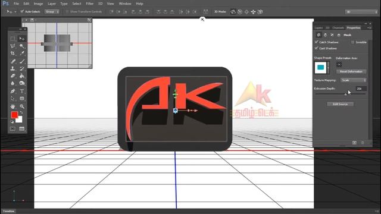Select the Blur tool
Viewport: 381px width, 214px height.
point(13,83)
